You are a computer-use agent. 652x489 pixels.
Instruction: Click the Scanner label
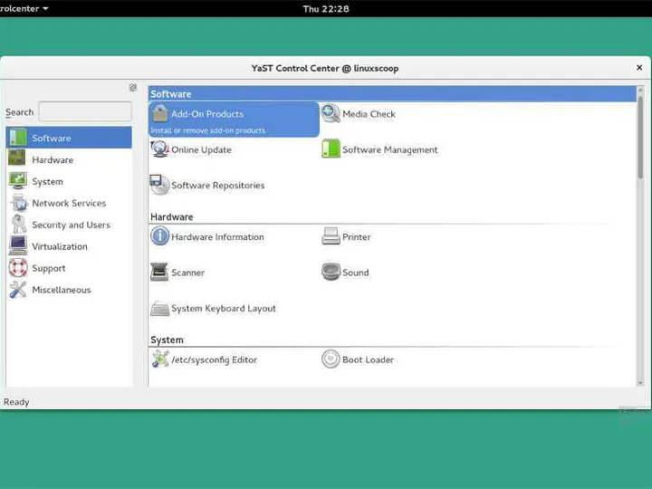point(188,273)
